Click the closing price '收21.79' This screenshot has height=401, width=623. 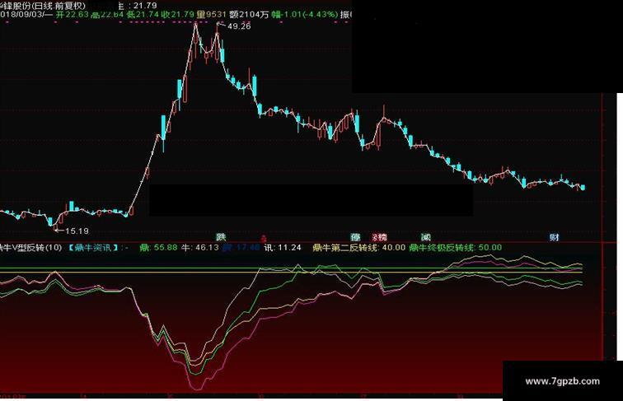click(178, 15)
